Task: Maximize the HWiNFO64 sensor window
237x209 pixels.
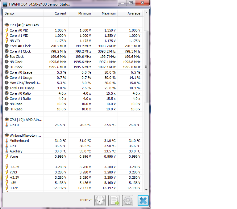Action: [131, 3]
